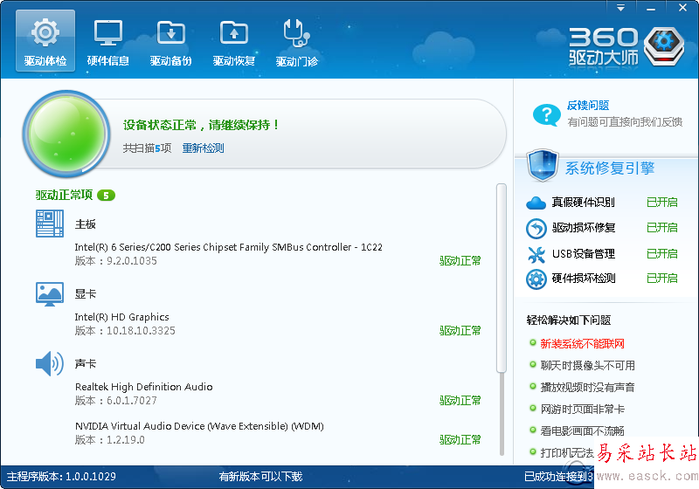Go to 驱动恢复 tab

click(233, 41)
